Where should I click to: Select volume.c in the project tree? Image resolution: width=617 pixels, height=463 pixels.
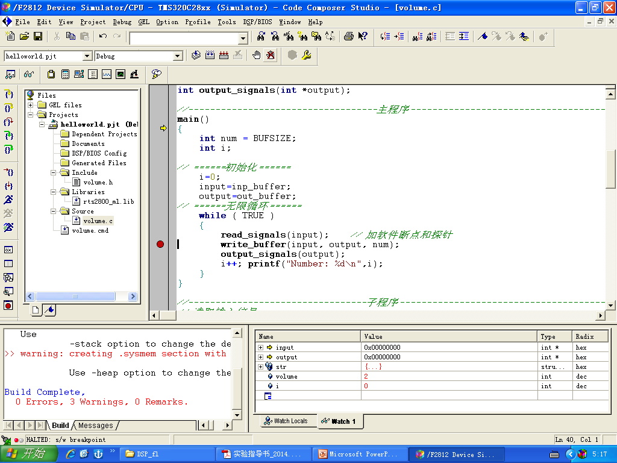98,221
